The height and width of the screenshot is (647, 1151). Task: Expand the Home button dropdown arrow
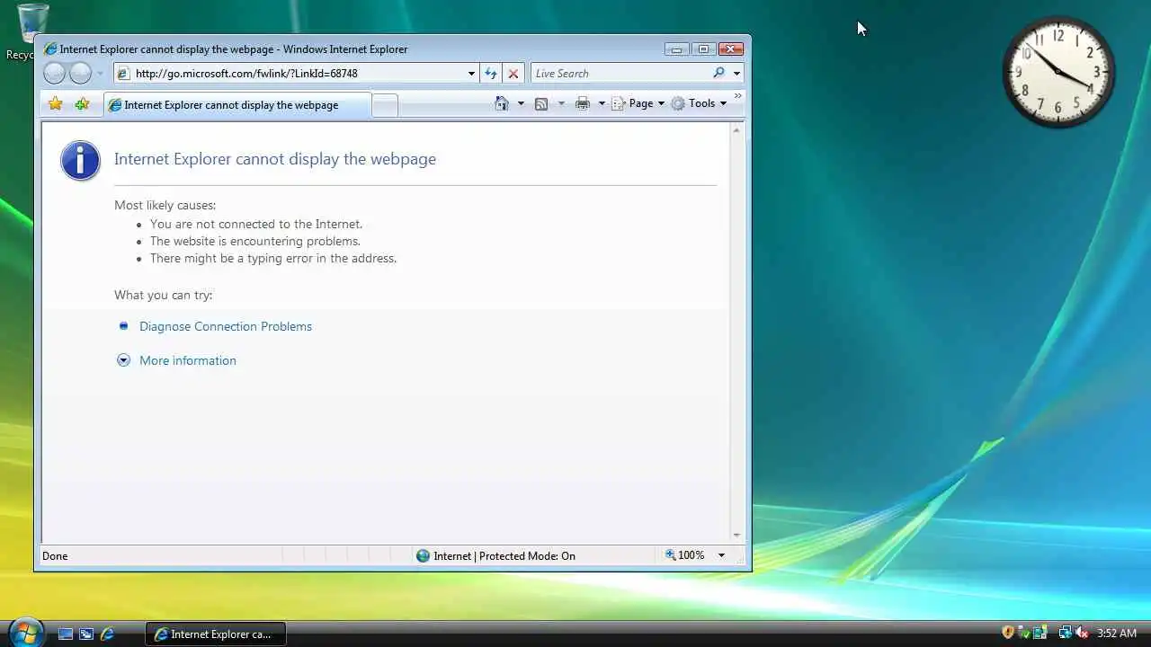pos(521,103)
